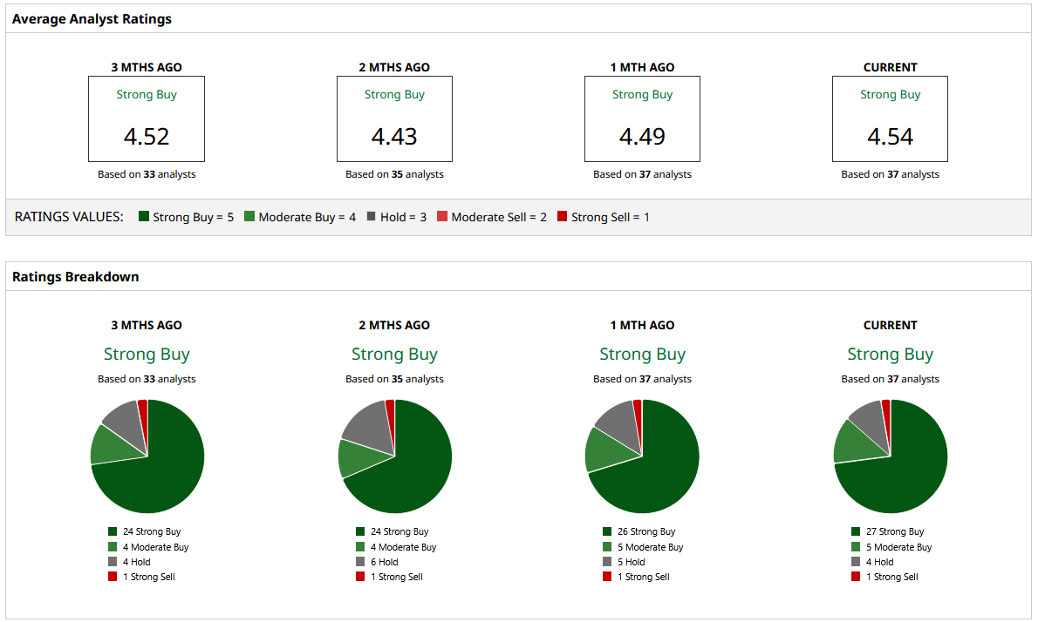
Task: Click the 'Average Analyst Ratings' heading
Action: (x=92, y=19)
